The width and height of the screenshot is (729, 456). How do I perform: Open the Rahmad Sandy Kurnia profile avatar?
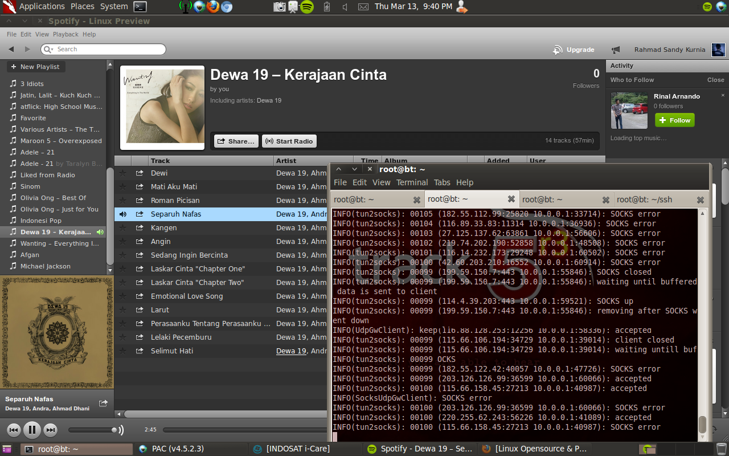[719, 50]
